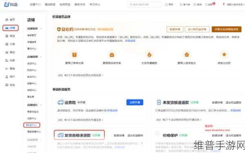Screen dimensions: 245x153
Task: Click the 已开通 status next to 价格保护
Action: click(x=183, y=135)
